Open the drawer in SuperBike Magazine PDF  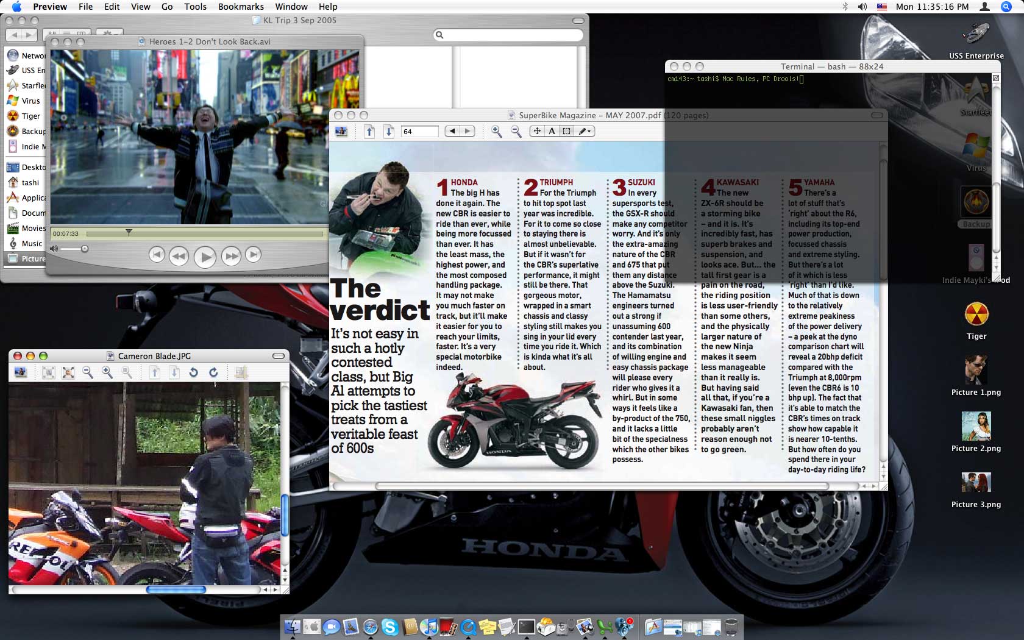(341, 131)
